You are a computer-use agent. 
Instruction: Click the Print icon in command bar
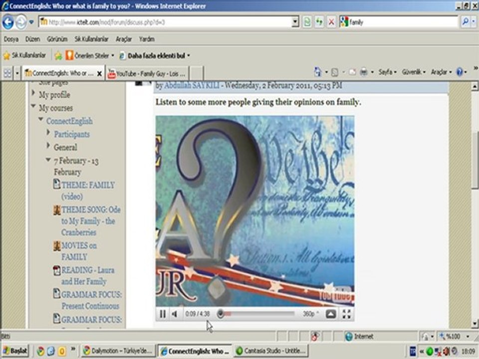click(x=364, y=72)
